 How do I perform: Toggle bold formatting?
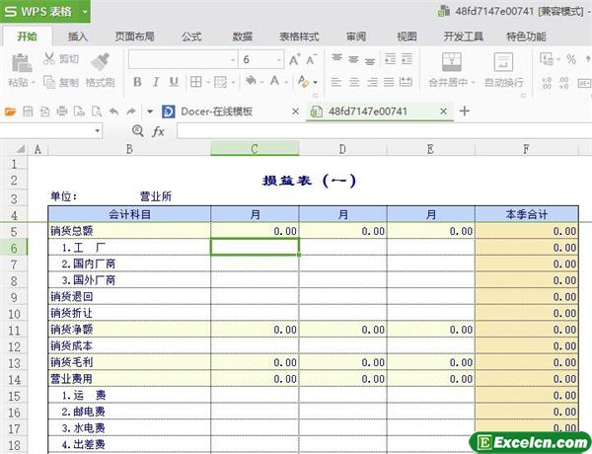[138, 82]
